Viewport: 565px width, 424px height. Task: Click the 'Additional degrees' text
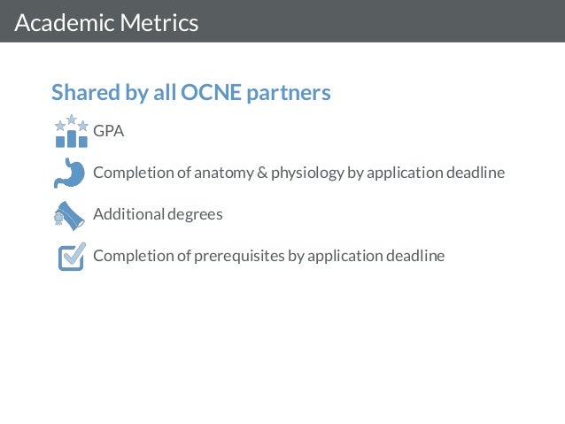click(x=158, y=214)
